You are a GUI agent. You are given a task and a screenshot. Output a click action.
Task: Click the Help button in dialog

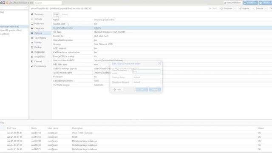pos(117,90)
